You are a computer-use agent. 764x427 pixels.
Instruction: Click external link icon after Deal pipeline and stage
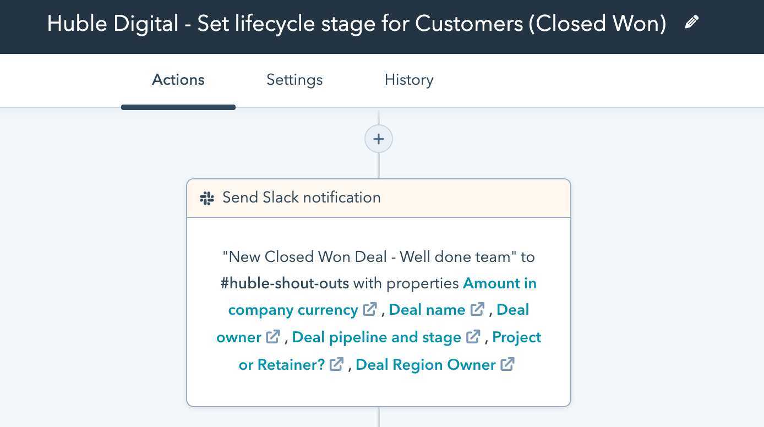[473, 337]
